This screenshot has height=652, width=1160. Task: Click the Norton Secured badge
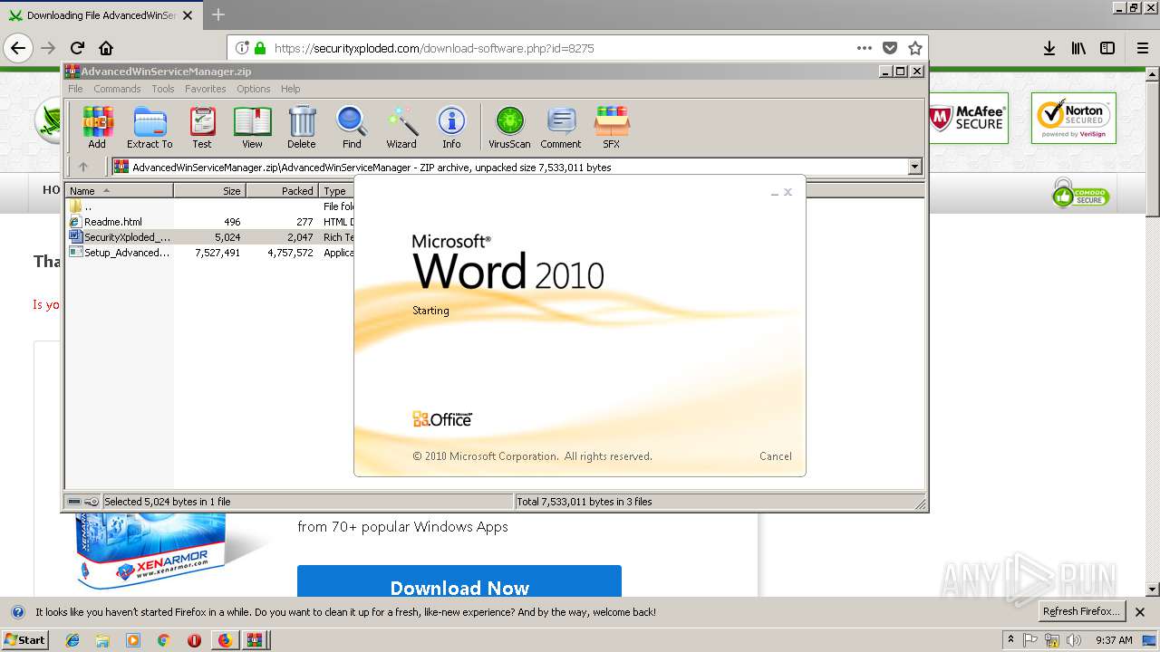[x=1074, y=119]
